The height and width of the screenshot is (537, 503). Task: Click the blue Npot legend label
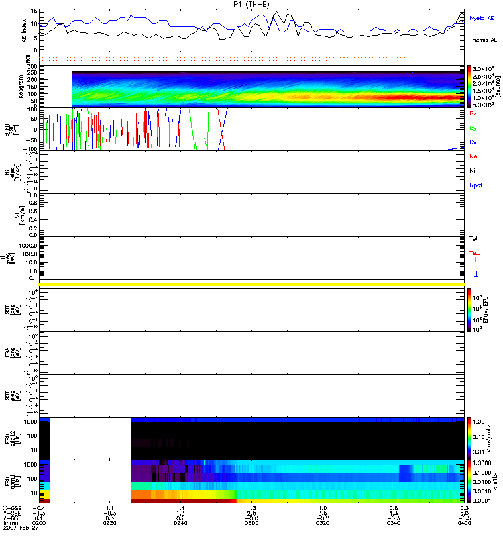pyautogui.click(x=476, y=185)
